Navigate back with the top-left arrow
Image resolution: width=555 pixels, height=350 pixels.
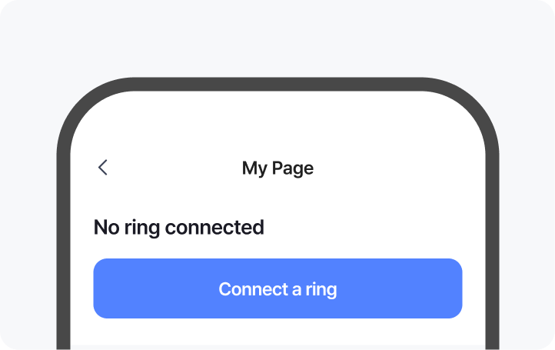point(103,168)
